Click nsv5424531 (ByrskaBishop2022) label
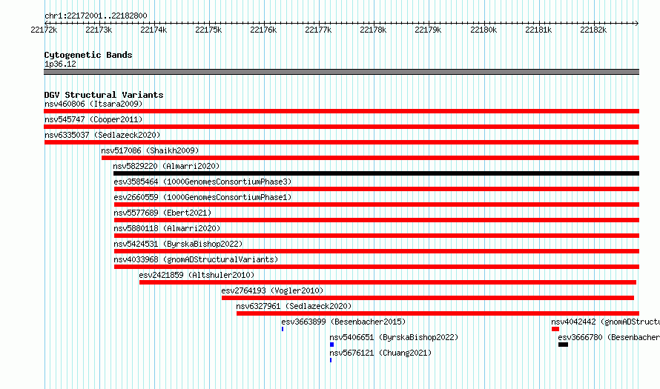Screen dimensions: 660x389 tap(178, 244)
